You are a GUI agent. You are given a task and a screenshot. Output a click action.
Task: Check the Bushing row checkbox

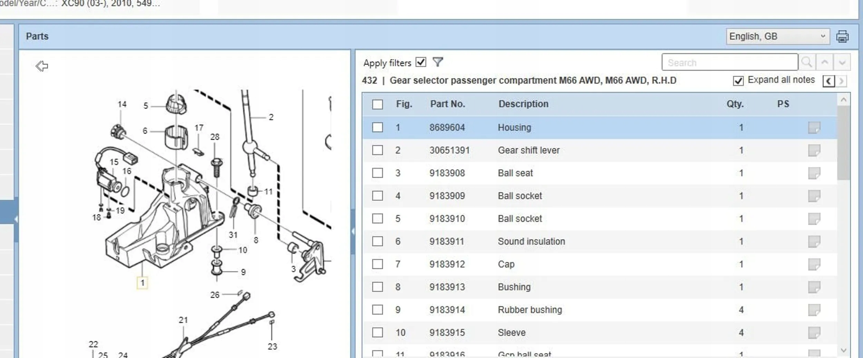tap(378, 287)
